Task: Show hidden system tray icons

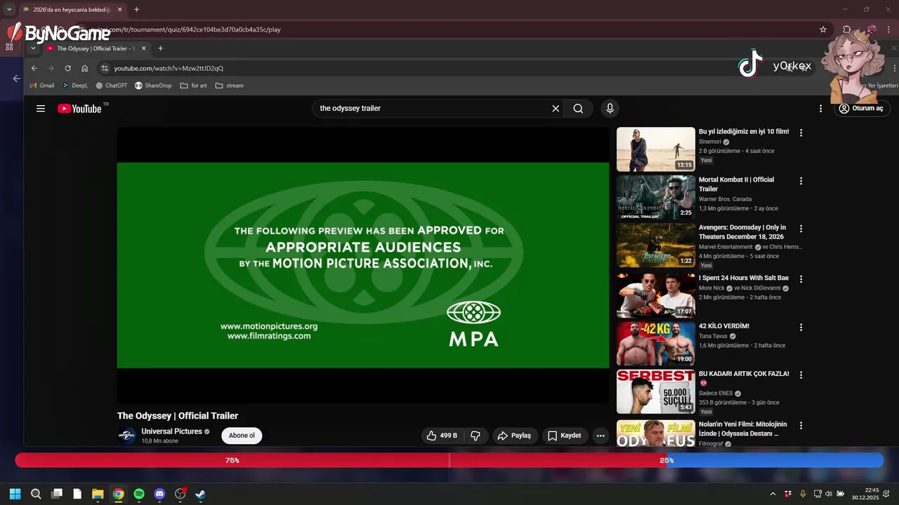Action: [x=773, y=494]
